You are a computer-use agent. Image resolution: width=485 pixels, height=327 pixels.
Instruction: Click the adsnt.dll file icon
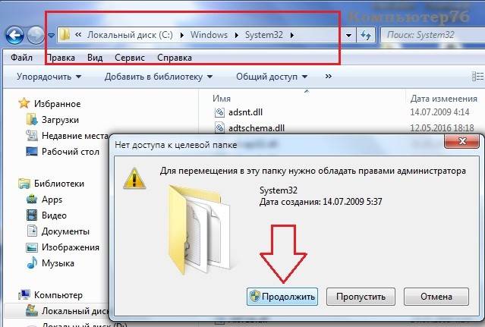219,112
